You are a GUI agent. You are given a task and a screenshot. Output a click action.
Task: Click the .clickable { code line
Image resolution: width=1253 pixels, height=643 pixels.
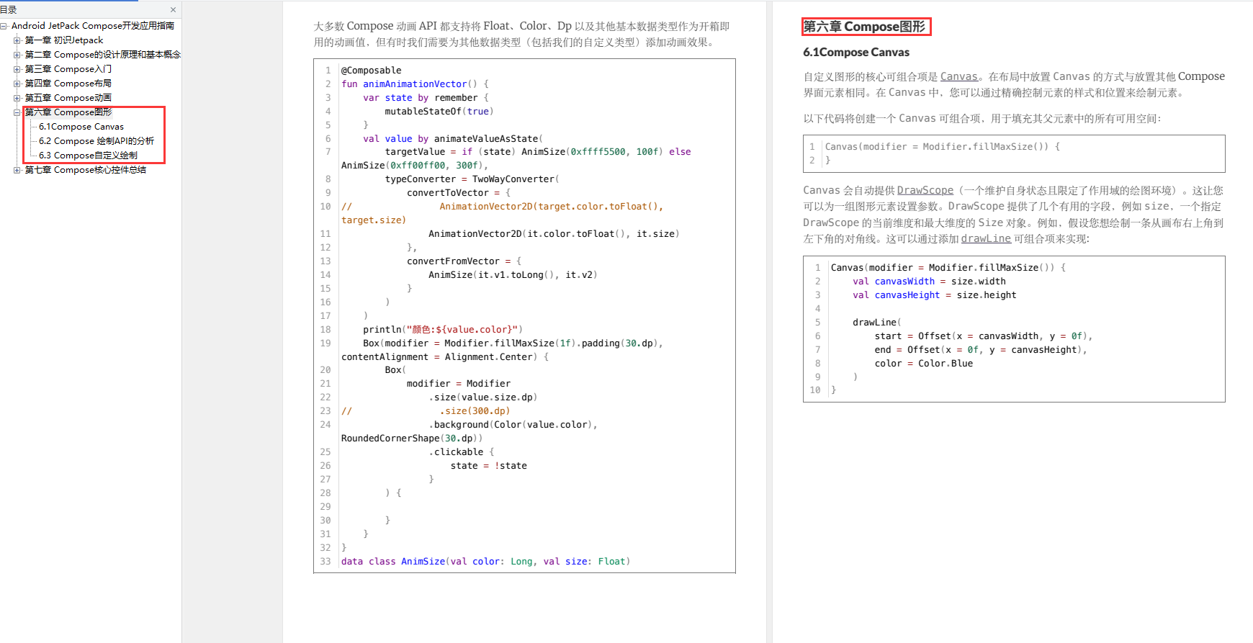462,452
